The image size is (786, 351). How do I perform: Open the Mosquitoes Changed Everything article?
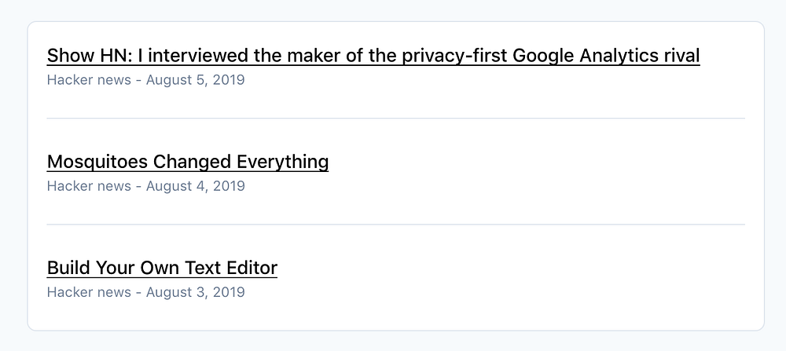(x=187, y=162)
